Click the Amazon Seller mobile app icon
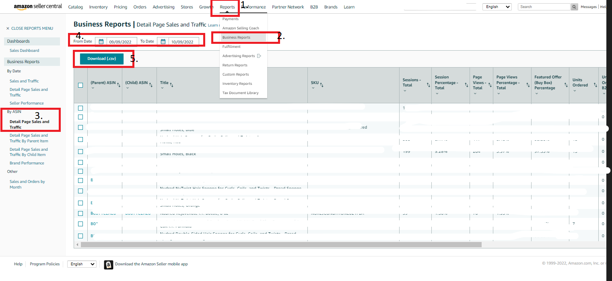612x281 pixels. [x=108, y=264]
